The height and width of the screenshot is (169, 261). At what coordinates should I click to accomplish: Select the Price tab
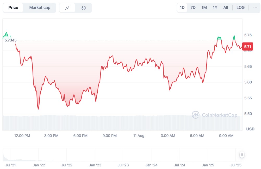pos(13,8)
